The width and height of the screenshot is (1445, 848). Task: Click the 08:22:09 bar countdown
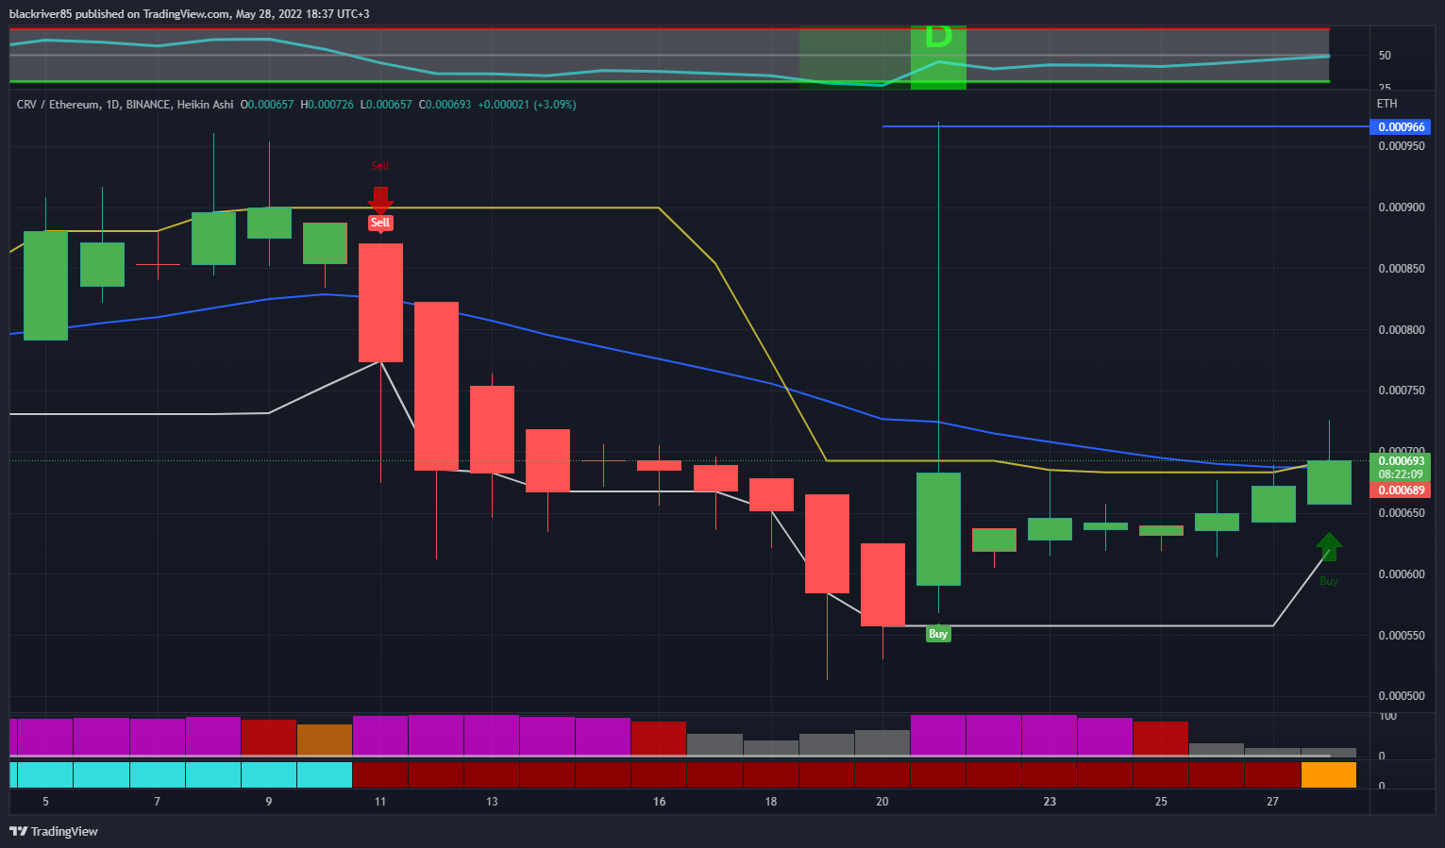1401,474
